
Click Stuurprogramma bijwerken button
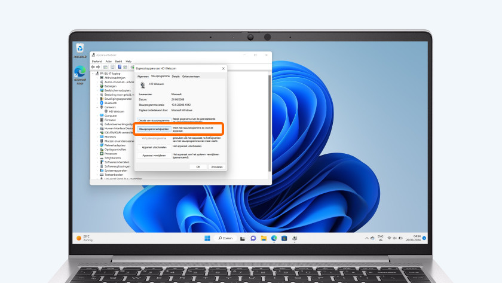(153, 129)
